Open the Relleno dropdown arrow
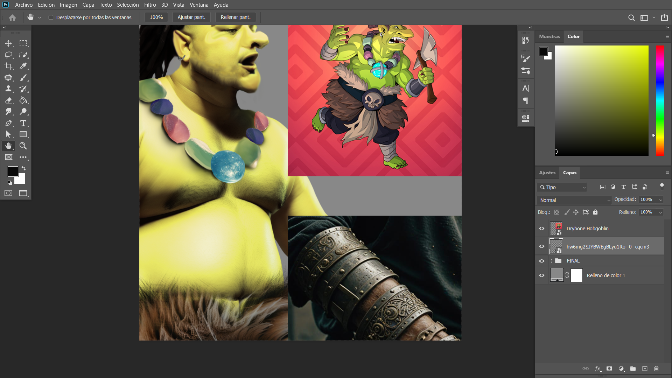Image resolution: width=672 pixels, height=378 pixels. [x=660, y=212]
